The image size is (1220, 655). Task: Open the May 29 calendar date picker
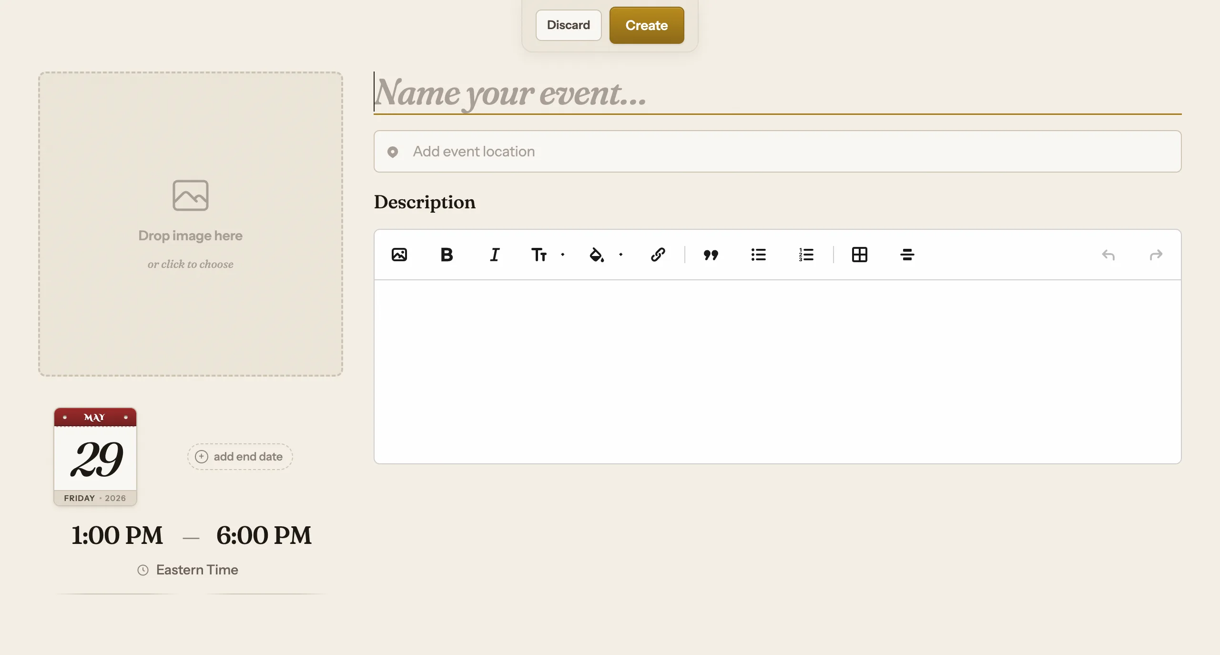pos(95,456)
